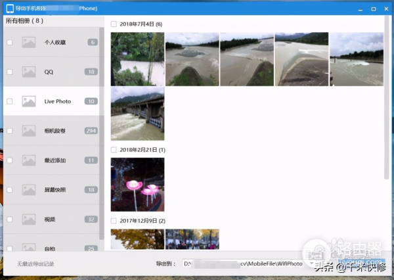Click the 294 count badge for 相机胶卷
Screen dimensions: 394x280
tap(91, 131)
